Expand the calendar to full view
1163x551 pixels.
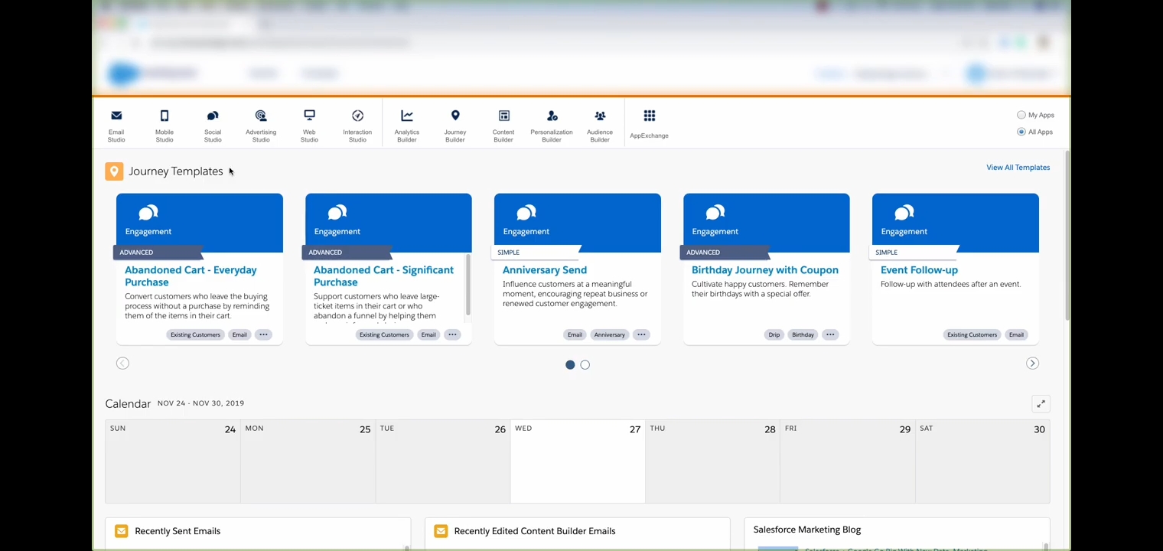(x=1041, y=404)
